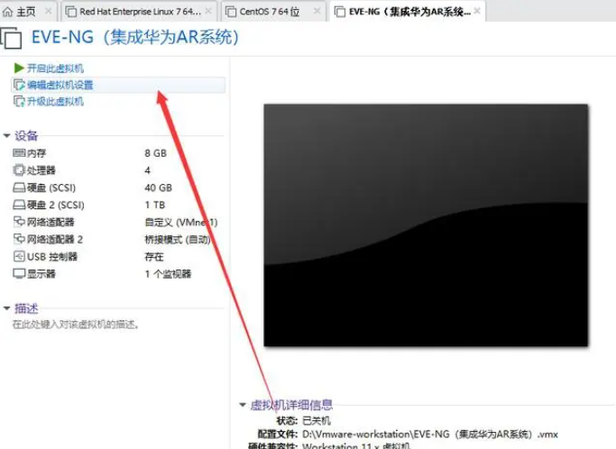Click the green play power-on icon
Viewport: 616px width, 449px height.
click(19, 68)
